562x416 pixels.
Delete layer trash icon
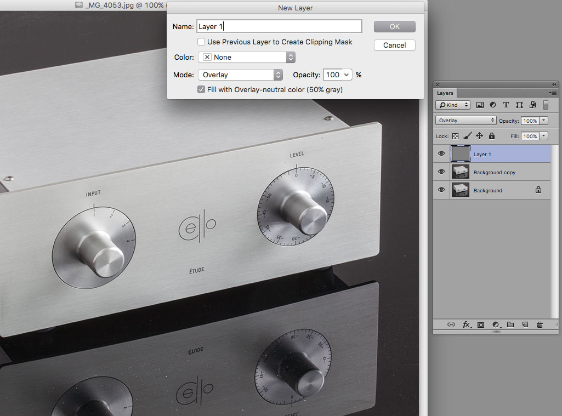click(x=540, y=324)
